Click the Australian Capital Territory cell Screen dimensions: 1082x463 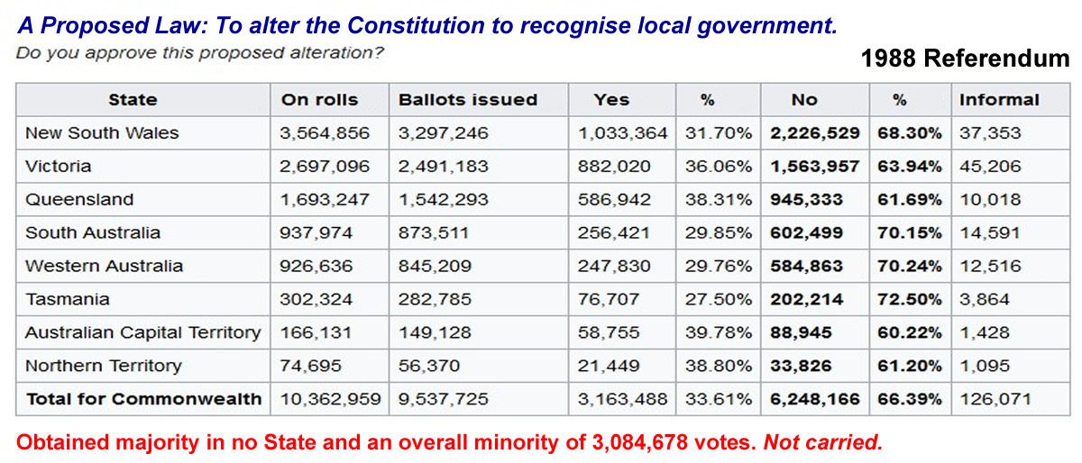[142, 332]
